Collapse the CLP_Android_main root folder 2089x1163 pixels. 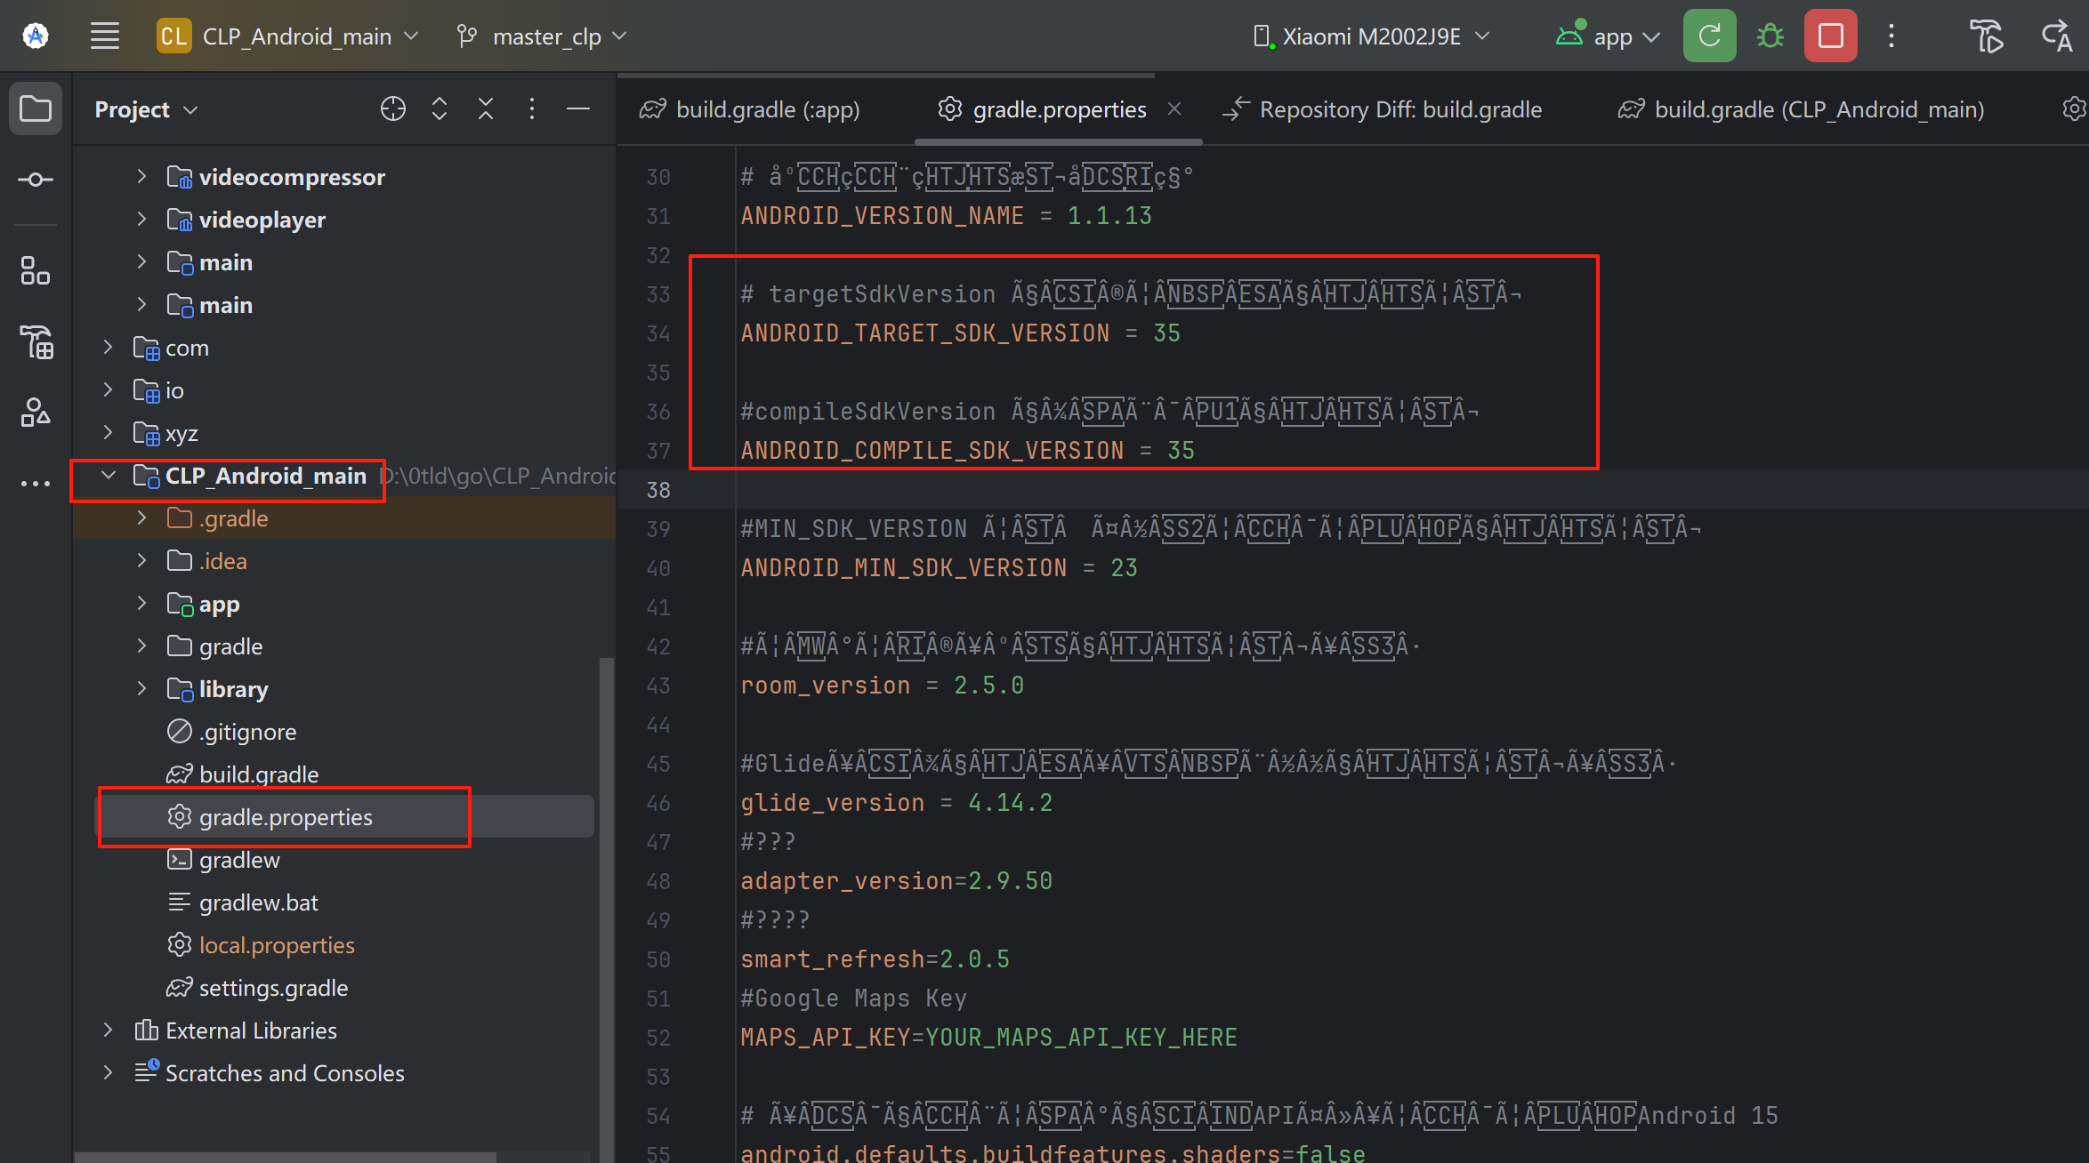point(108,475)
